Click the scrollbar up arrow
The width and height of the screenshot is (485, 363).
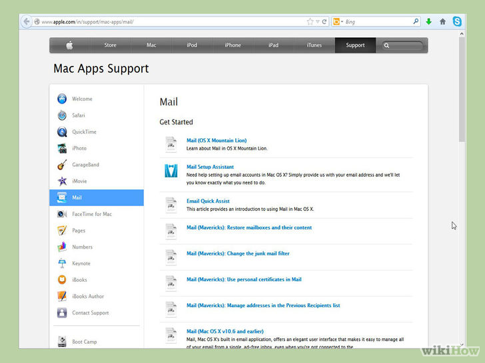462,34
